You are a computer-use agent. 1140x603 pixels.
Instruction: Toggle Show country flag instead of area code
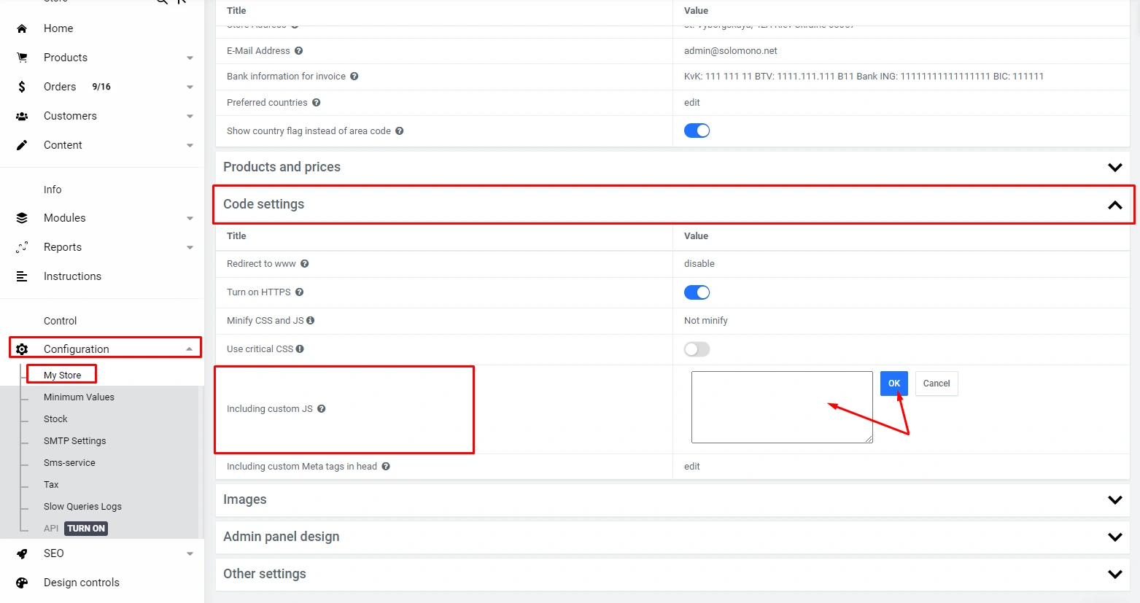(697, 131)
